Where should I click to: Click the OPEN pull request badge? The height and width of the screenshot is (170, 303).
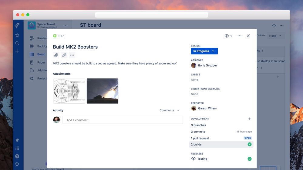[248, 138]
